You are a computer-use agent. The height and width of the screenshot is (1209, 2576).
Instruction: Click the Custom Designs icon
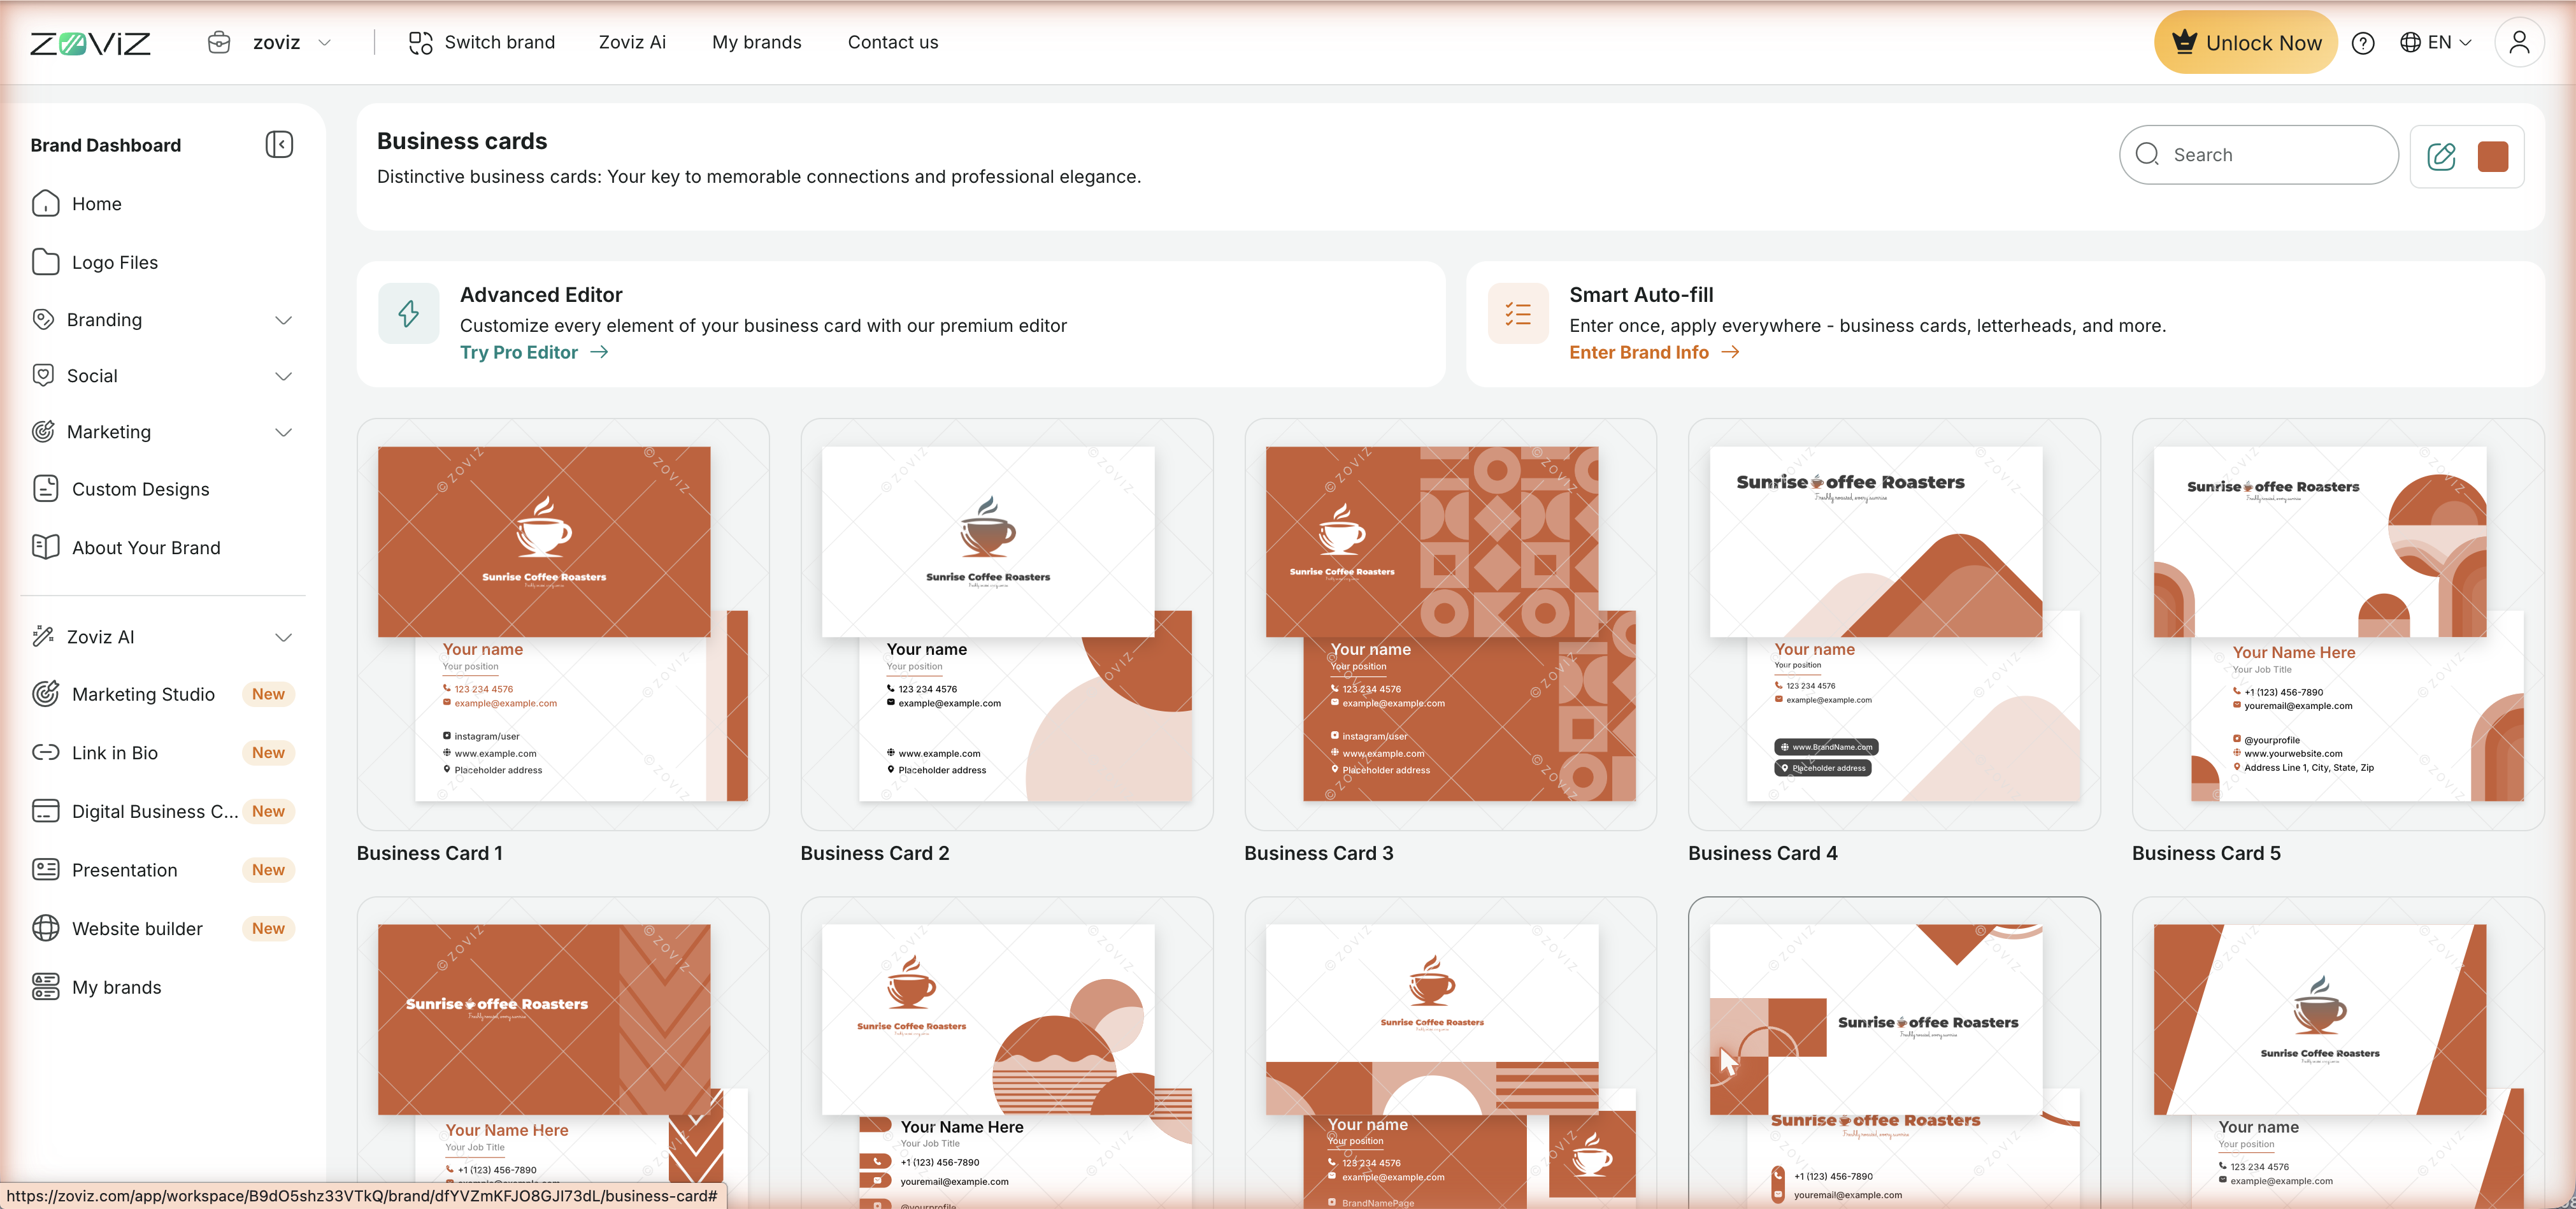point(45,489)
